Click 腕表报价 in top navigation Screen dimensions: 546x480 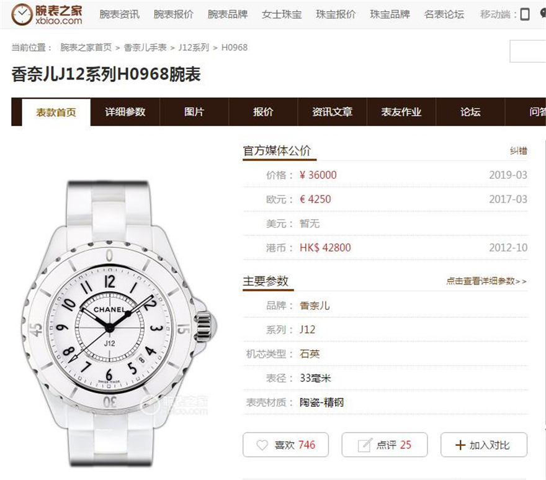(173, 14)
